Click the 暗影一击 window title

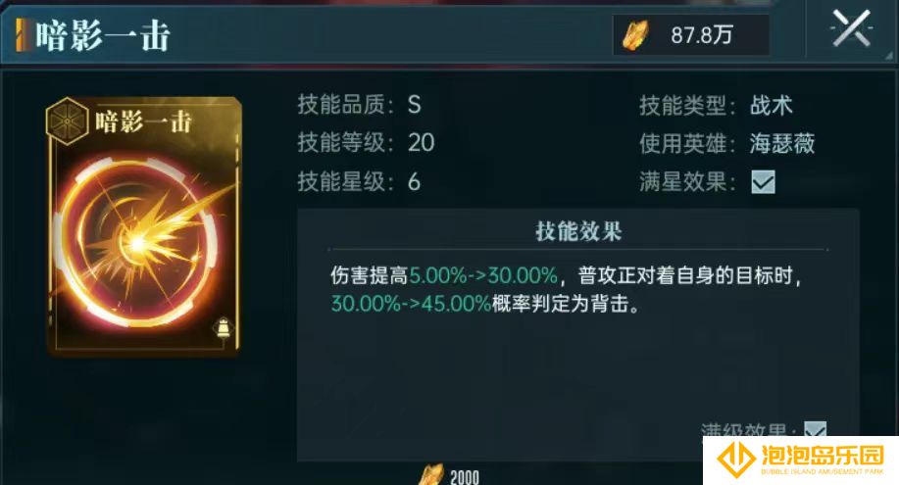(x=103, y=35)
